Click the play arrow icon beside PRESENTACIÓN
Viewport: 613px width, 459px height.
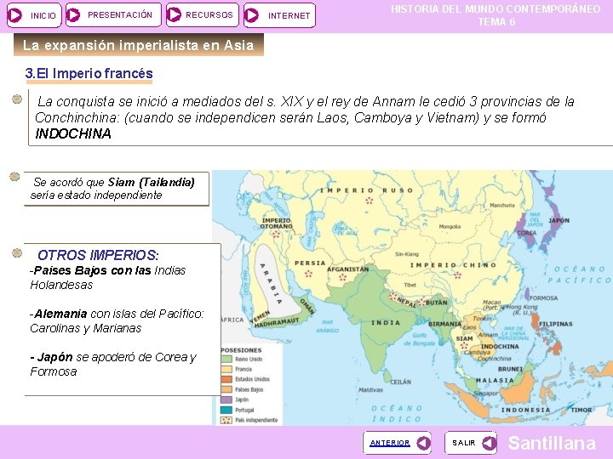73,15
